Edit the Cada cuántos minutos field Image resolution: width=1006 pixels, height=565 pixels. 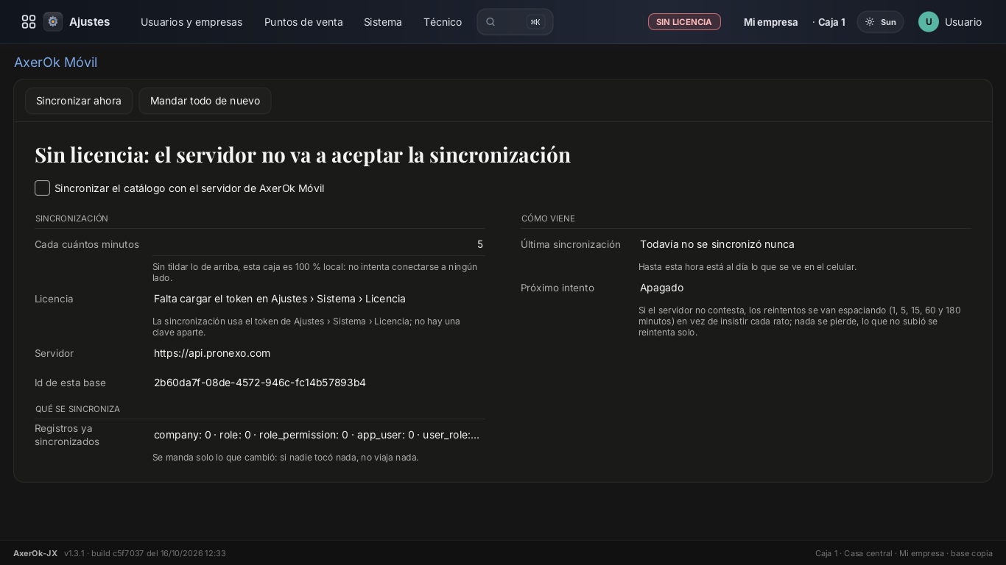tap(319, 244)
